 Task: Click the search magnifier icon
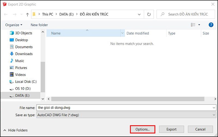click(162, 14)
